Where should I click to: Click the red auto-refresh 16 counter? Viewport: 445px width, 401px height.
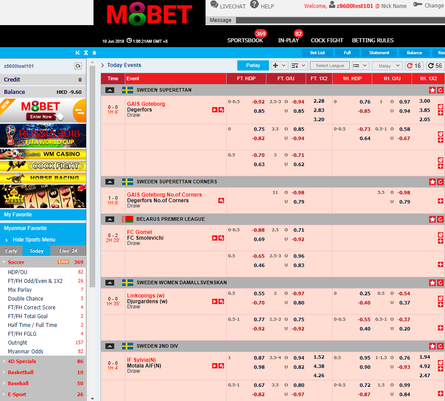tap(414, 66)
